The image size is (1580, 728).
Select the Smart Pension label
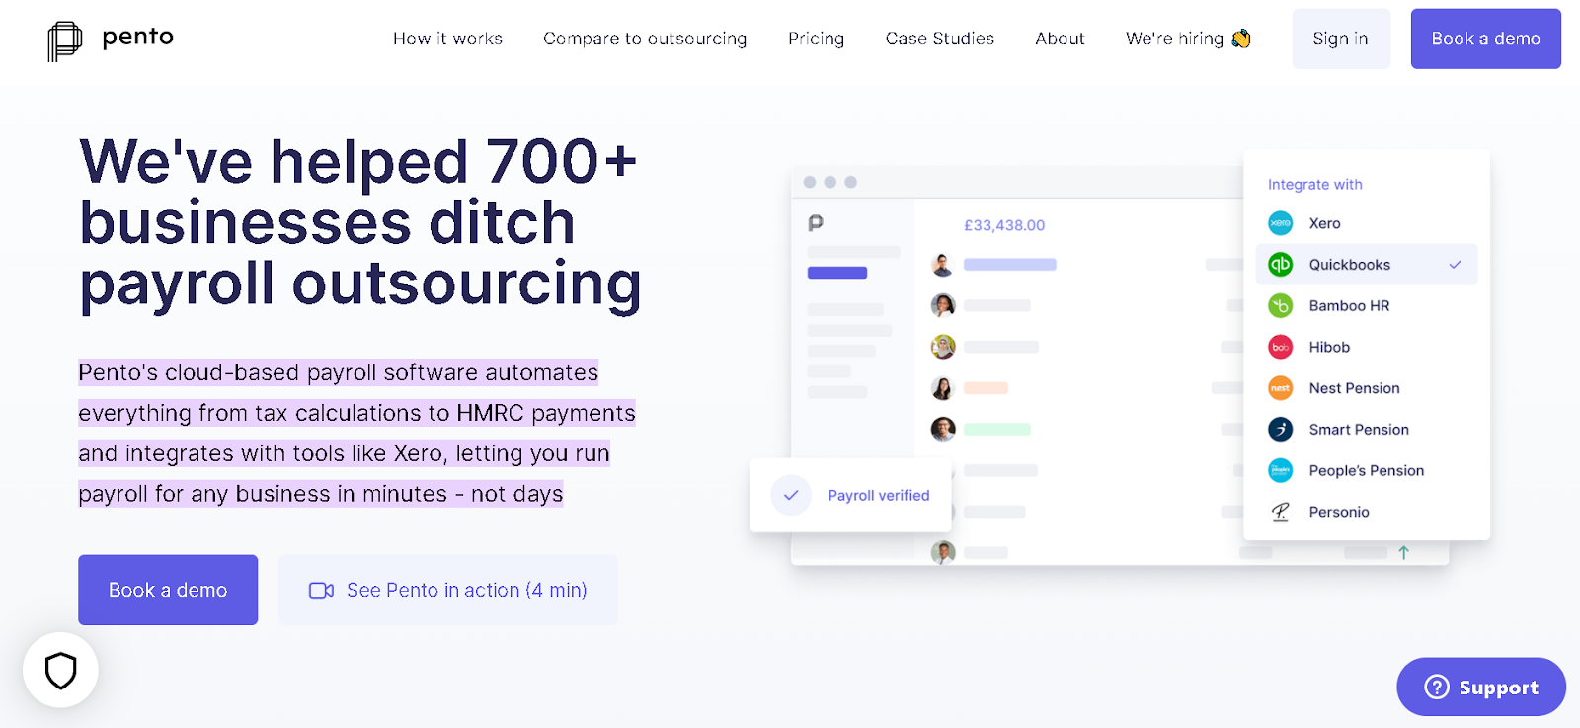1359,430
